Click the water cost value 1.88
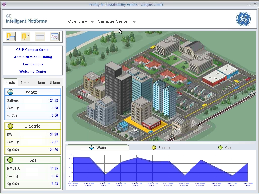This screenshot has width=259, height=194. (x=55, y=108)
